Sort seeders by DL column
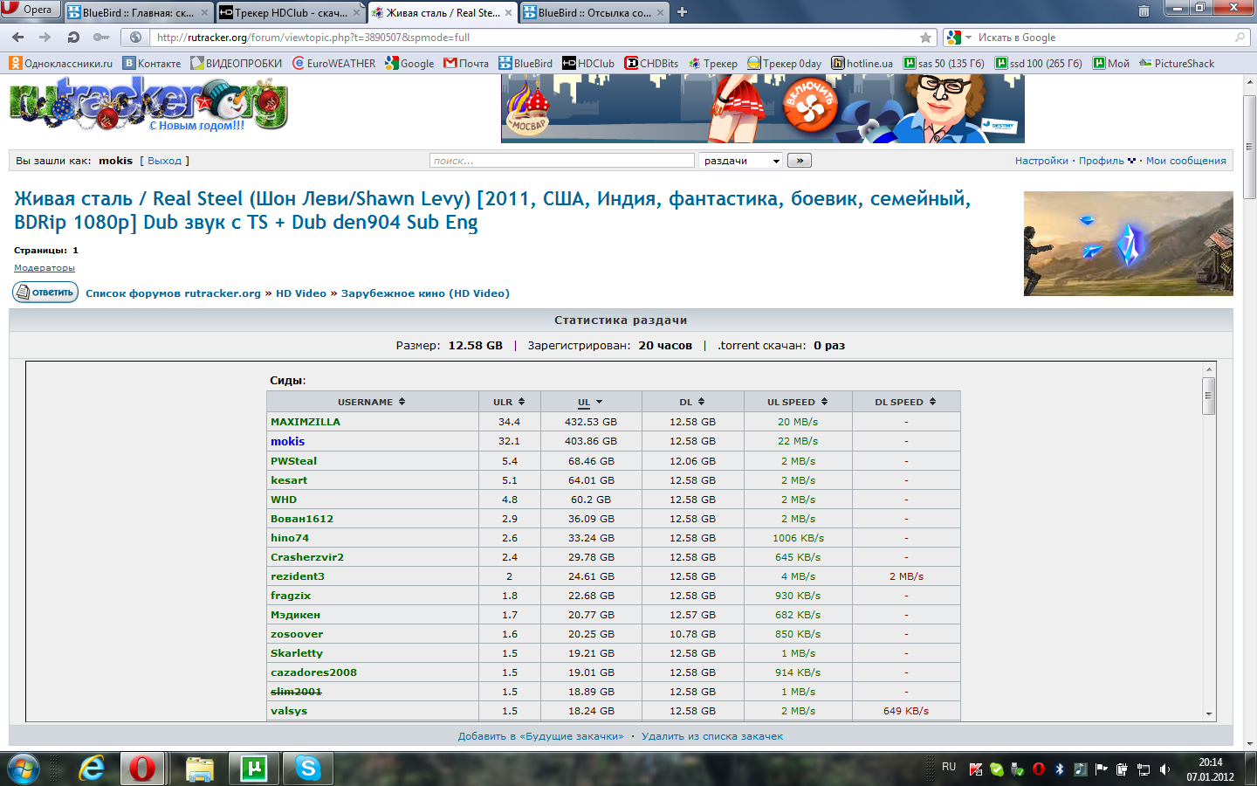Image resolution: width=1257 pixels, height=786 pixels. pyautogui.click(x=692, y=402)
